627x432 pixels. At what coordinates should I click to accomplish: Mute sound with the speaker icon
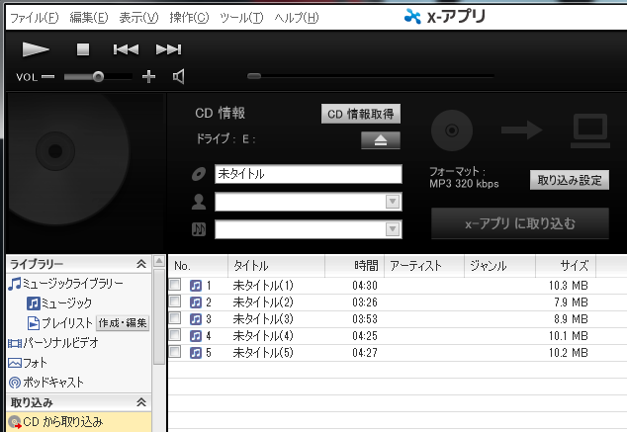[178, 76]
